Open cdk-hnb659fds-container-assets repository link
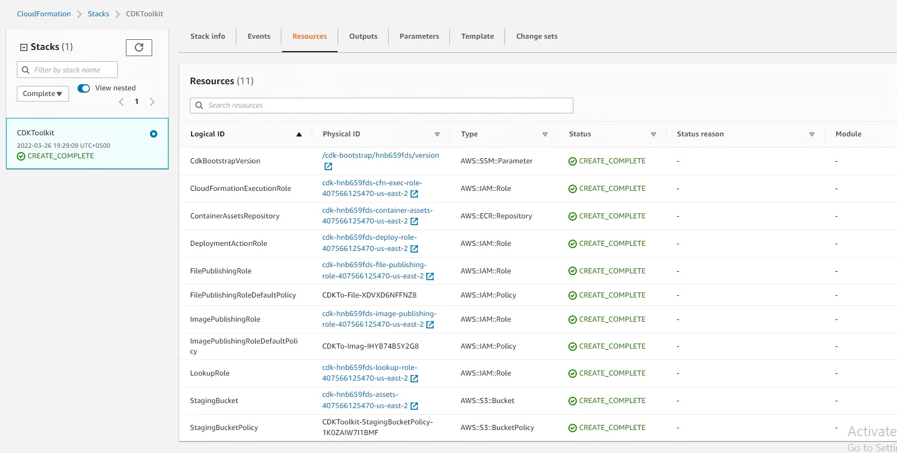 point(377,216)
